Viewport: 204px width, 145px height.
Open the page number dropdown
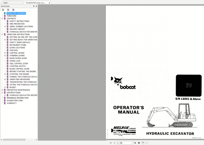[132, 143]
